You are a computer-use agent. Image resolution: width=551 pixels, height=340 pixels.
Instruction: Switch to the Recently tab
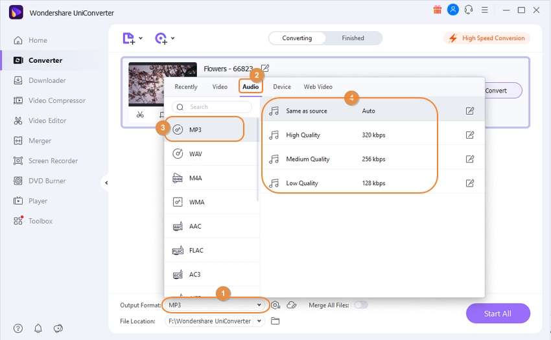click(x=186, y=87)
